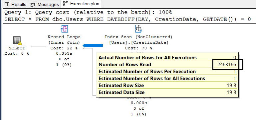Screen dimensions: 256x120
Task: Select the Execution plan tab
Action: [81, 4]
